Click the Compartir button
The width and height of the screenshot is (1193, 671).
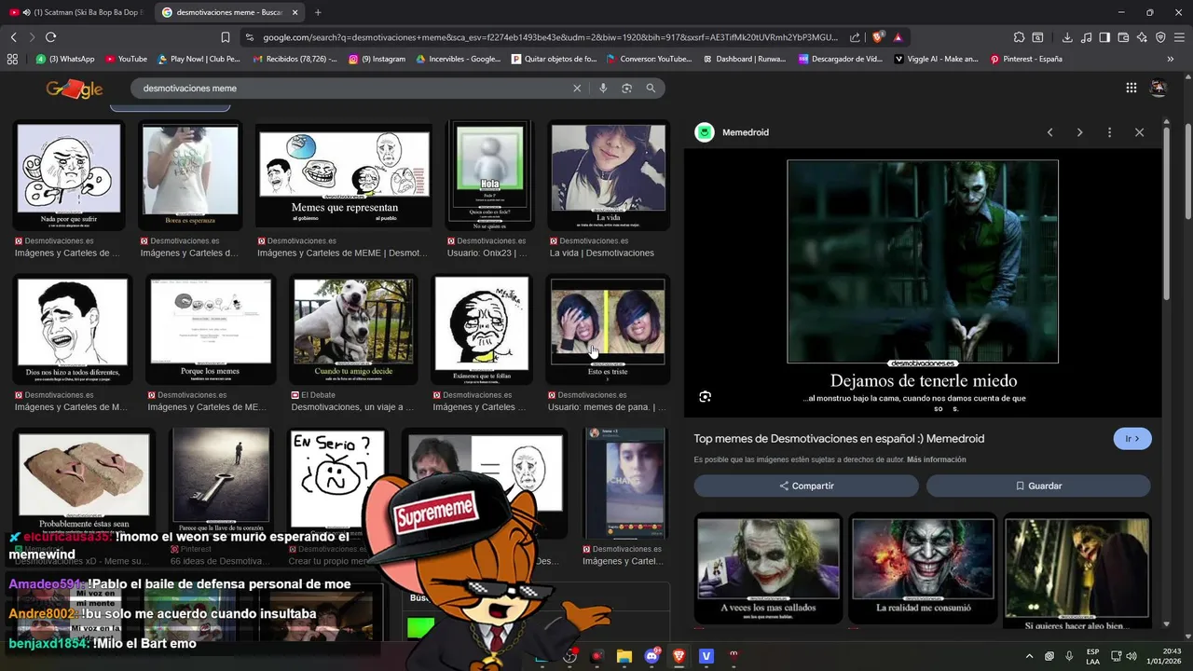[806, 486]
